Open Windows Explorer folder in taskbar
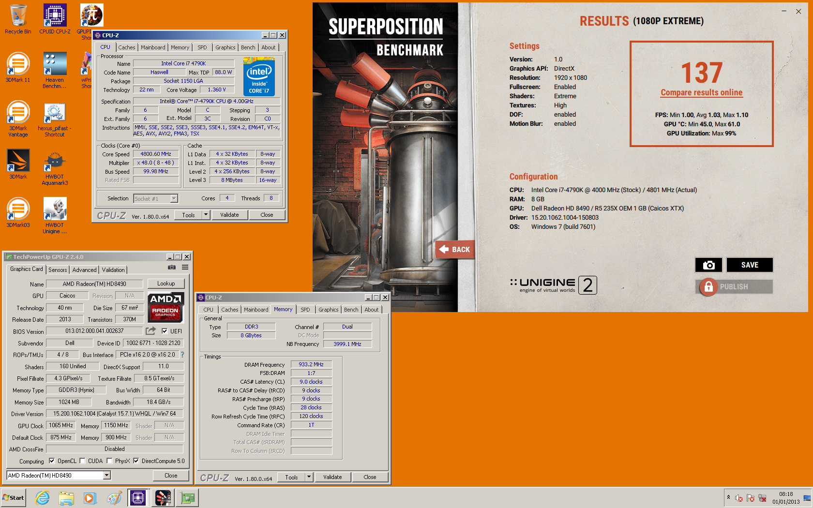813x508 pixels. 66,498
